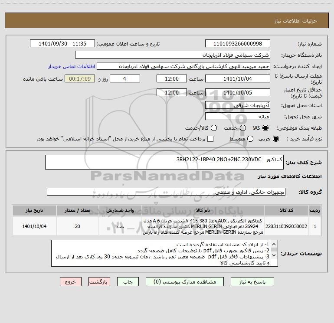Click the خروج exit button
The width and height of the screenshot is (334, 323).
[x=71, y=282]
